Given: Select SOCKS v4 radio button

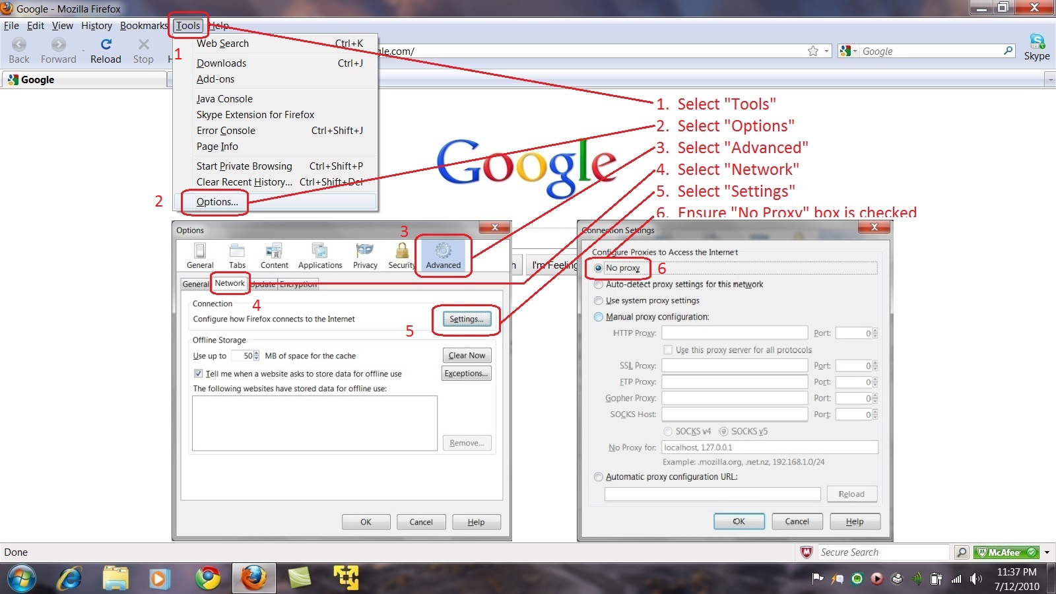Looking at the screenshot, I should [668, 431].
